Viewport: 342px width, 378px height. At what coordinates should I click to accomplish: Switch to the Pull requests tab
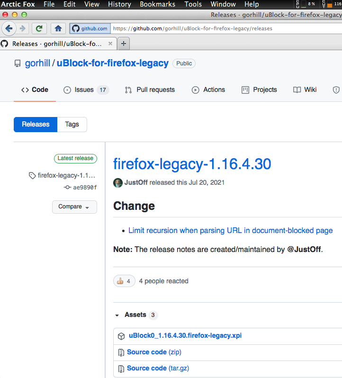(150, 90)
